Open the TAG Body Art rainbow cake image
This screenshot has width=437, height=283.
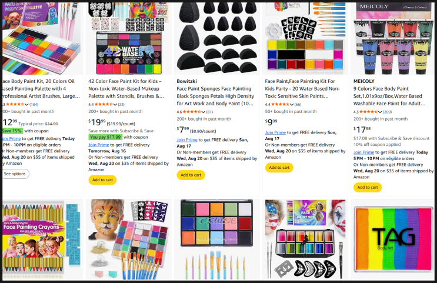pyautogui.click(x=393, y=239)
